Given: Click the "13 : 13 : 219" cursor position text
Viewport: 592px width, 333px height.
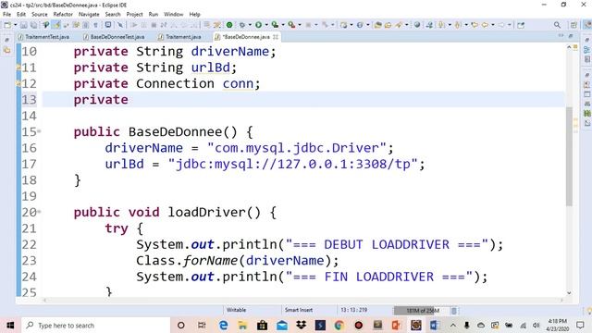Looking at the screenshot, I should point(353,310).
